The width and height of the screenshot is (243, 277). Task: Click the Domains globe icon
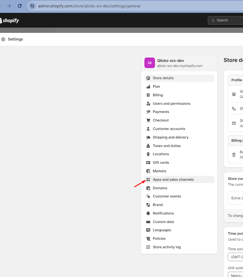[148, 188]
